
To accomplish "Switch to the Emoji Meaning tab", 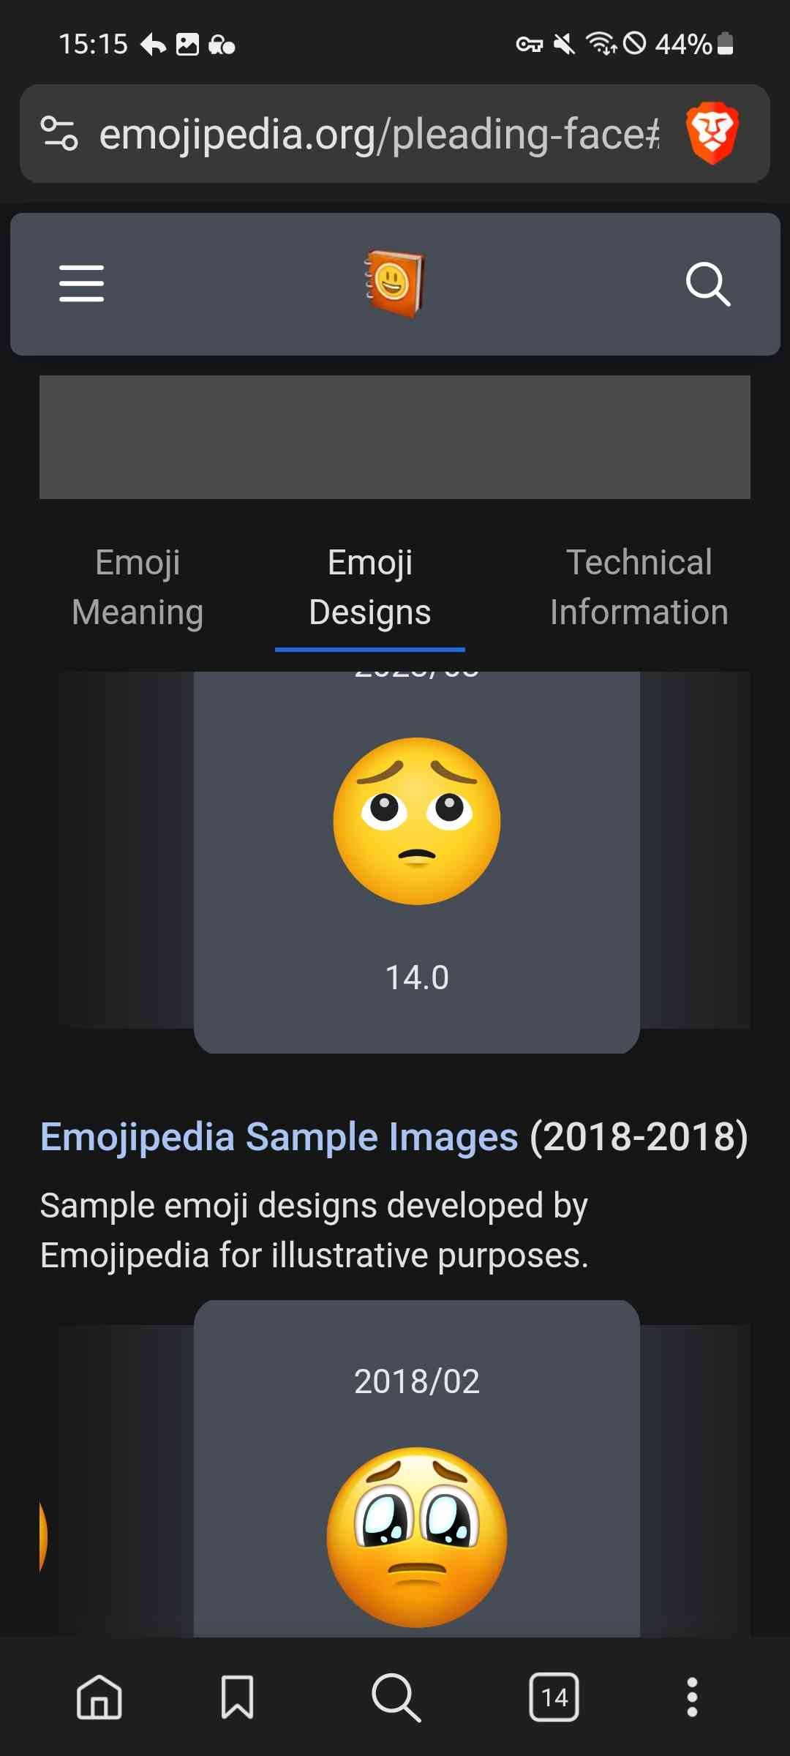I will tap(138, 588).
